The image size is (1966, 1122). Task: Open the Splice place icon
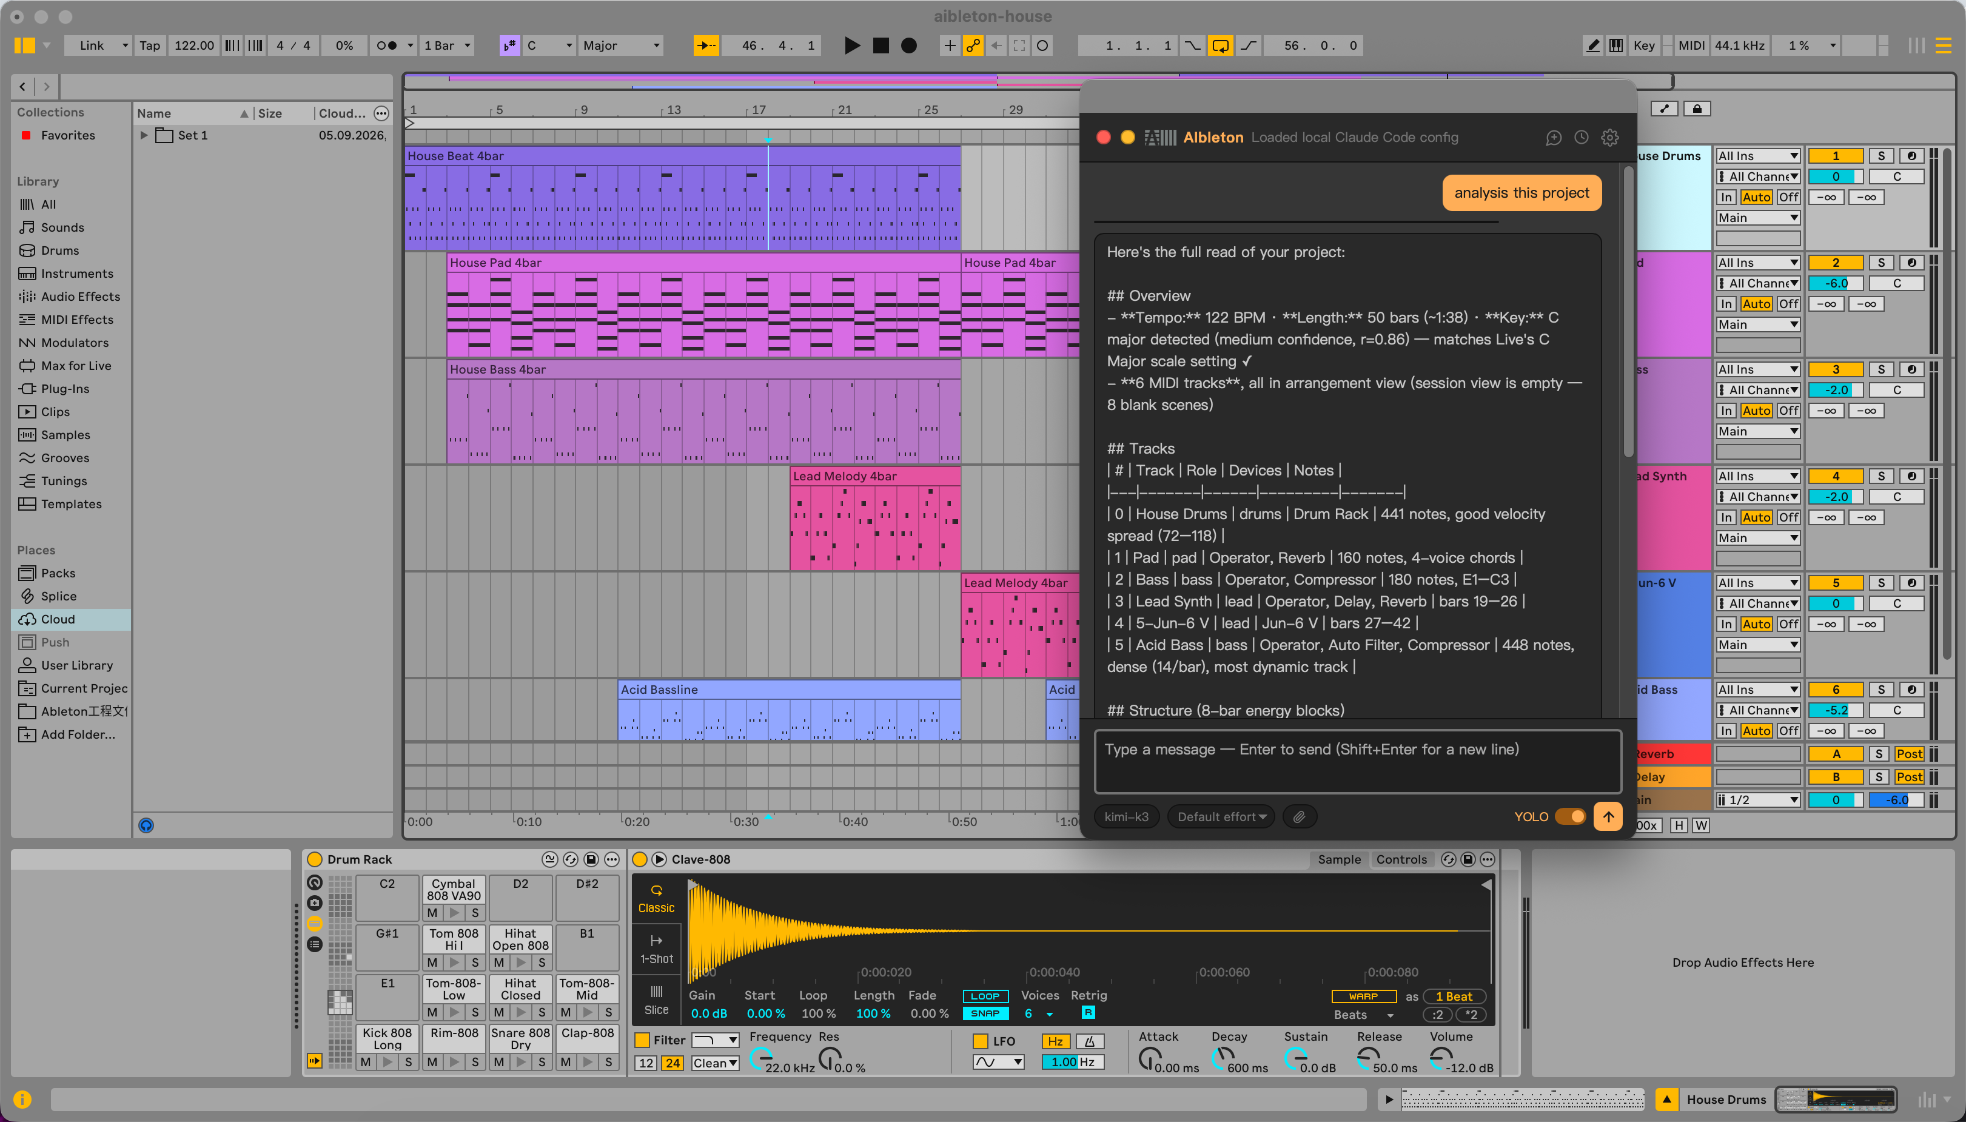pyautogui.click(x=28, y=596)
